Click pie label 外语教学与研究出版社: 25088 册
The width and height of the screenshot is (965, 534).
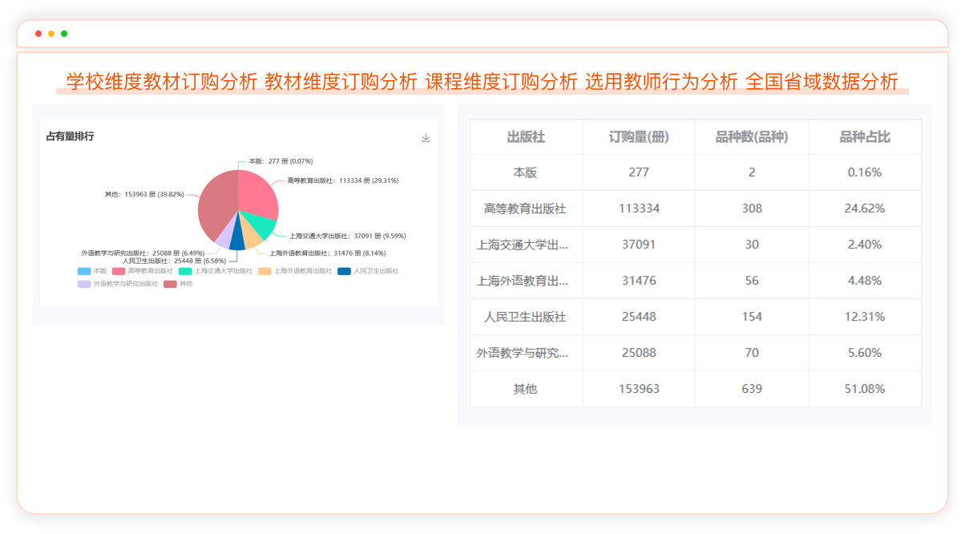pyautogui.click(x=143, y=253)
